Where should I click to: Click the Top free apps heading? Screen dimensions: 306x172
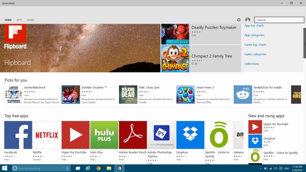[16, 116]
